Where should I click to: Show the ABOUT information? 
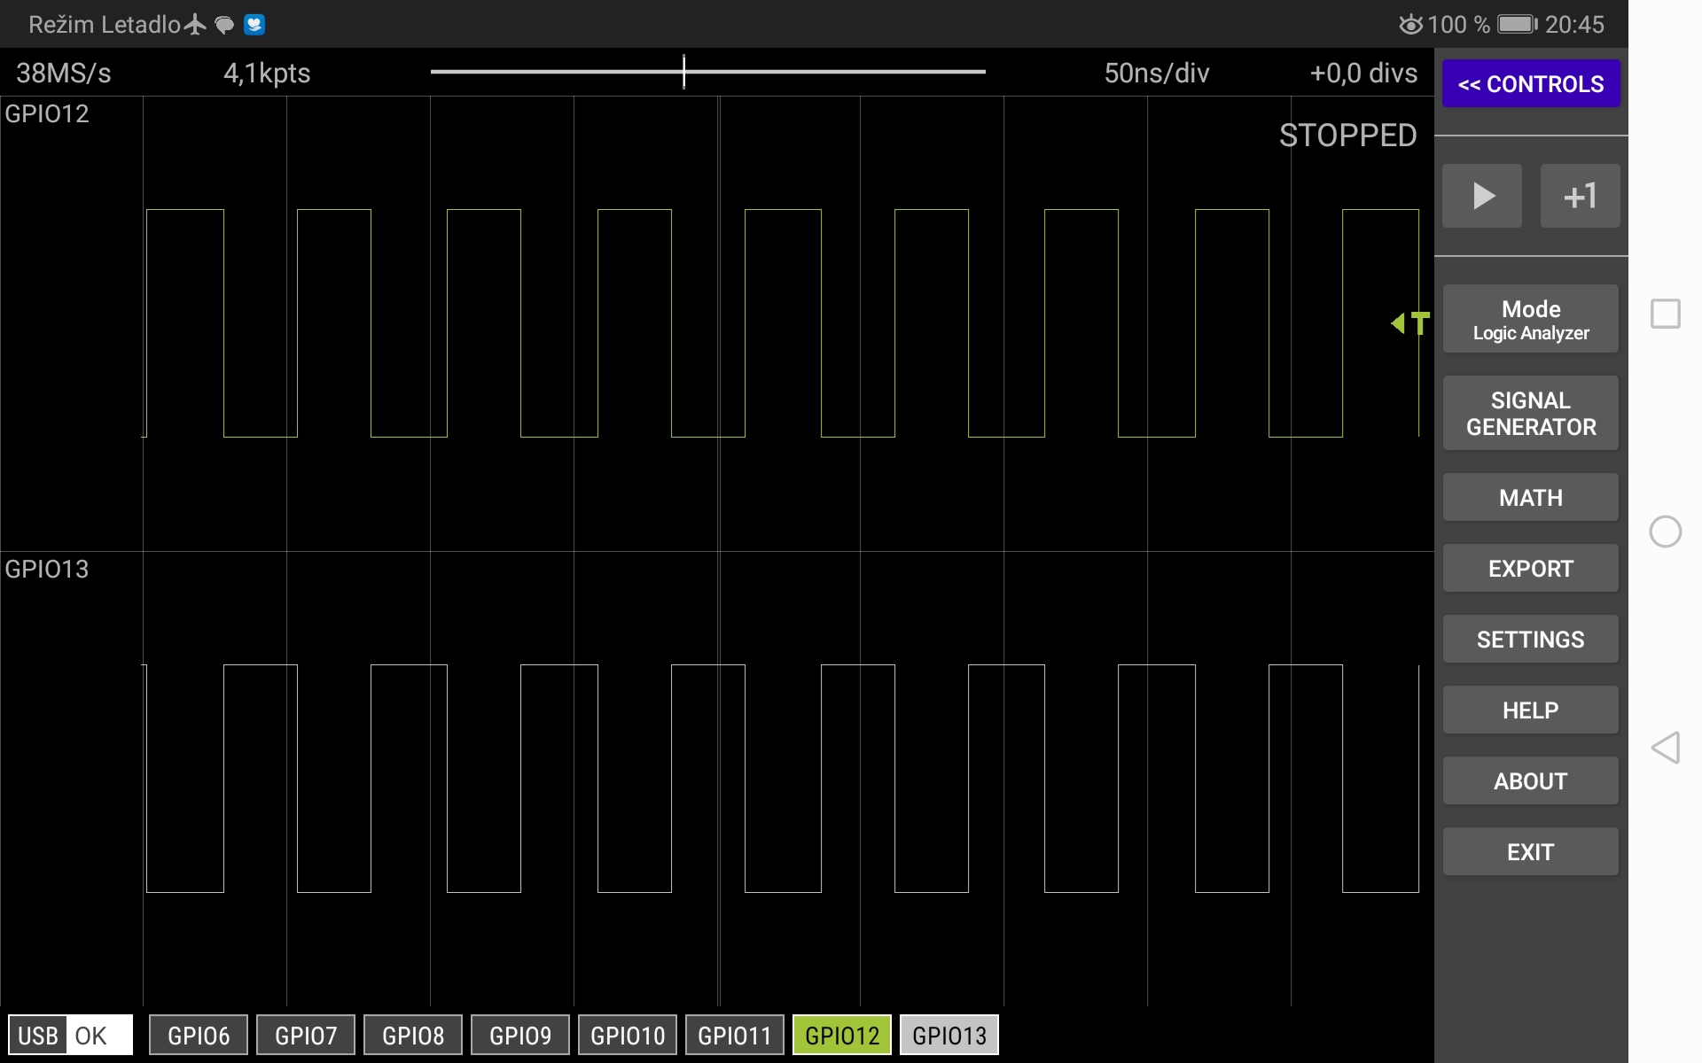coord(1530,780)
